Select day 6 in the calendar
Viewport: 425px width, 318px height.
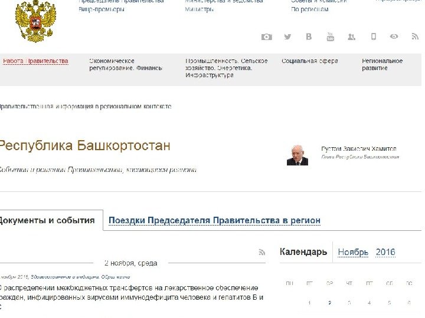click(x=409, y=303)
